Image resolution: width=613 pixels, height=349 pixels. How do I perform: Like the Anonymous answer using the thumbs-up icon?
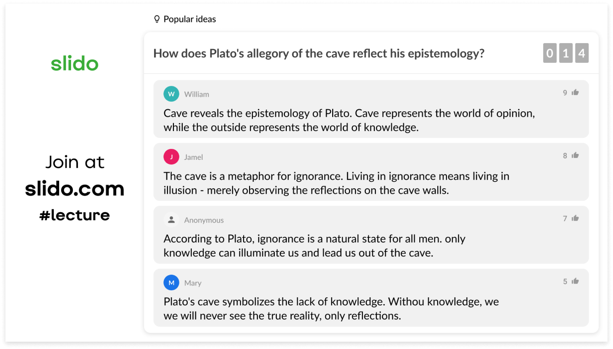[x=575, y=218]
